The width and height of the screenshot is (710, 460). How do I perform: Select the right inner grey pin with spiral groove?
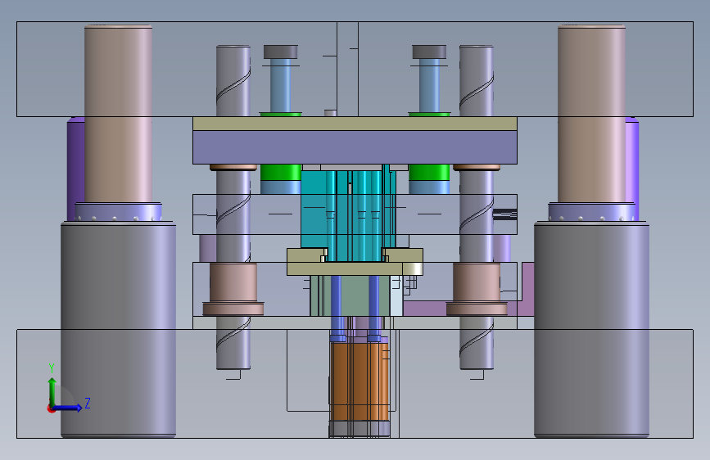(477, 207)
